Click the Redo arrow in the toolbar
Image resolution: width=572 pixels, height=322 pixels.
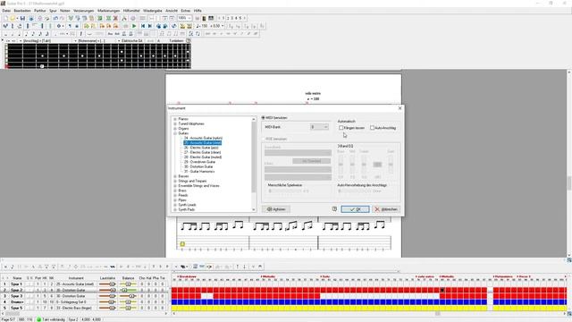(62, 18)
